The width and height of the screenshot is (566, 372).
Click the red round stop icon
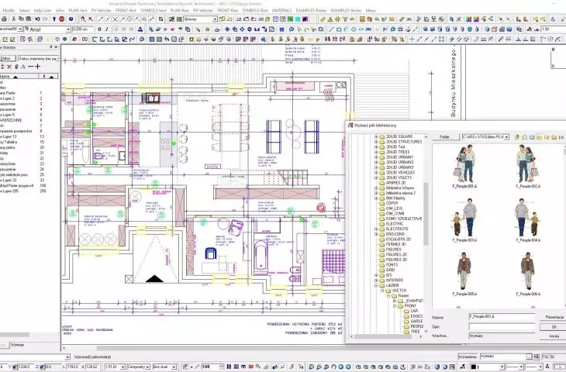(x=62, y=19)
